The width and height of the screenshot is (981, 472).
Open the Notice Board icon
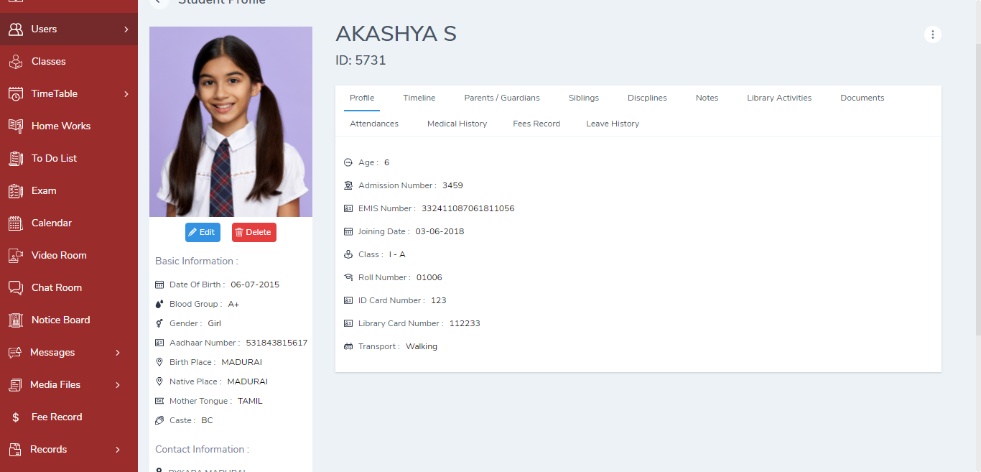click(16, 320)
